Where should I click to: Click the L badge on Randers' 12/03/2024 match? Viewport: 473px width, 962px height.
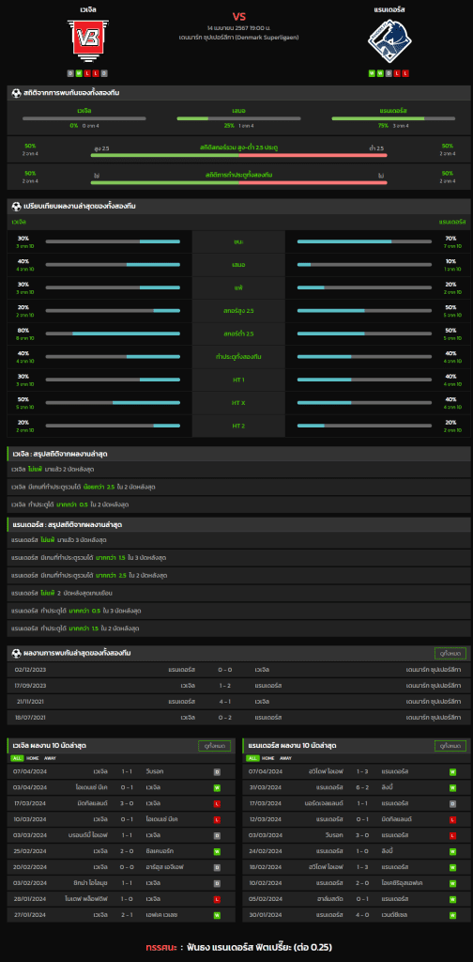pos(452,819)
